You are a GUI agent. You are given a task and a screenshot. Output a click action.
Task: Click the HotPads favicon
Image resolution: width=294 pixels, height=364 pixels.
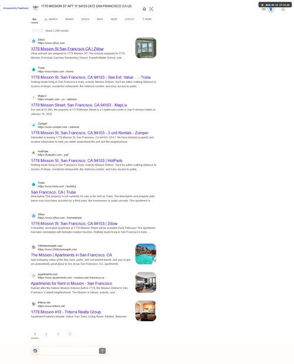pos(34,153)
